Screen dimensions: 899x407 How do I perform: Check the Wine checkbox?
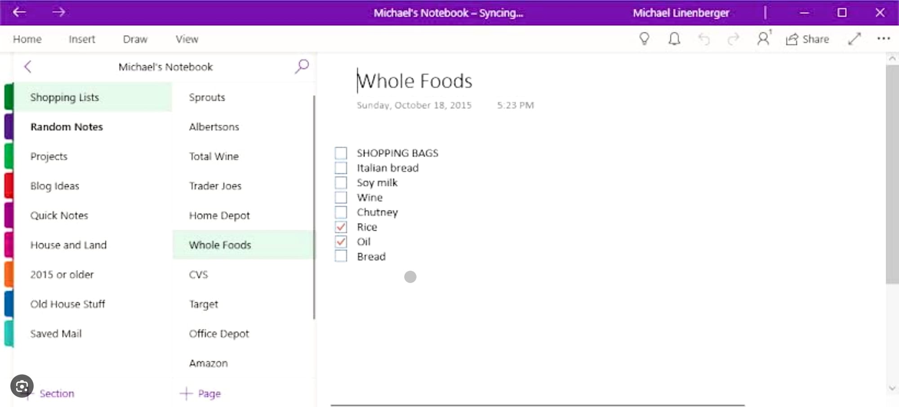(341, 197)
